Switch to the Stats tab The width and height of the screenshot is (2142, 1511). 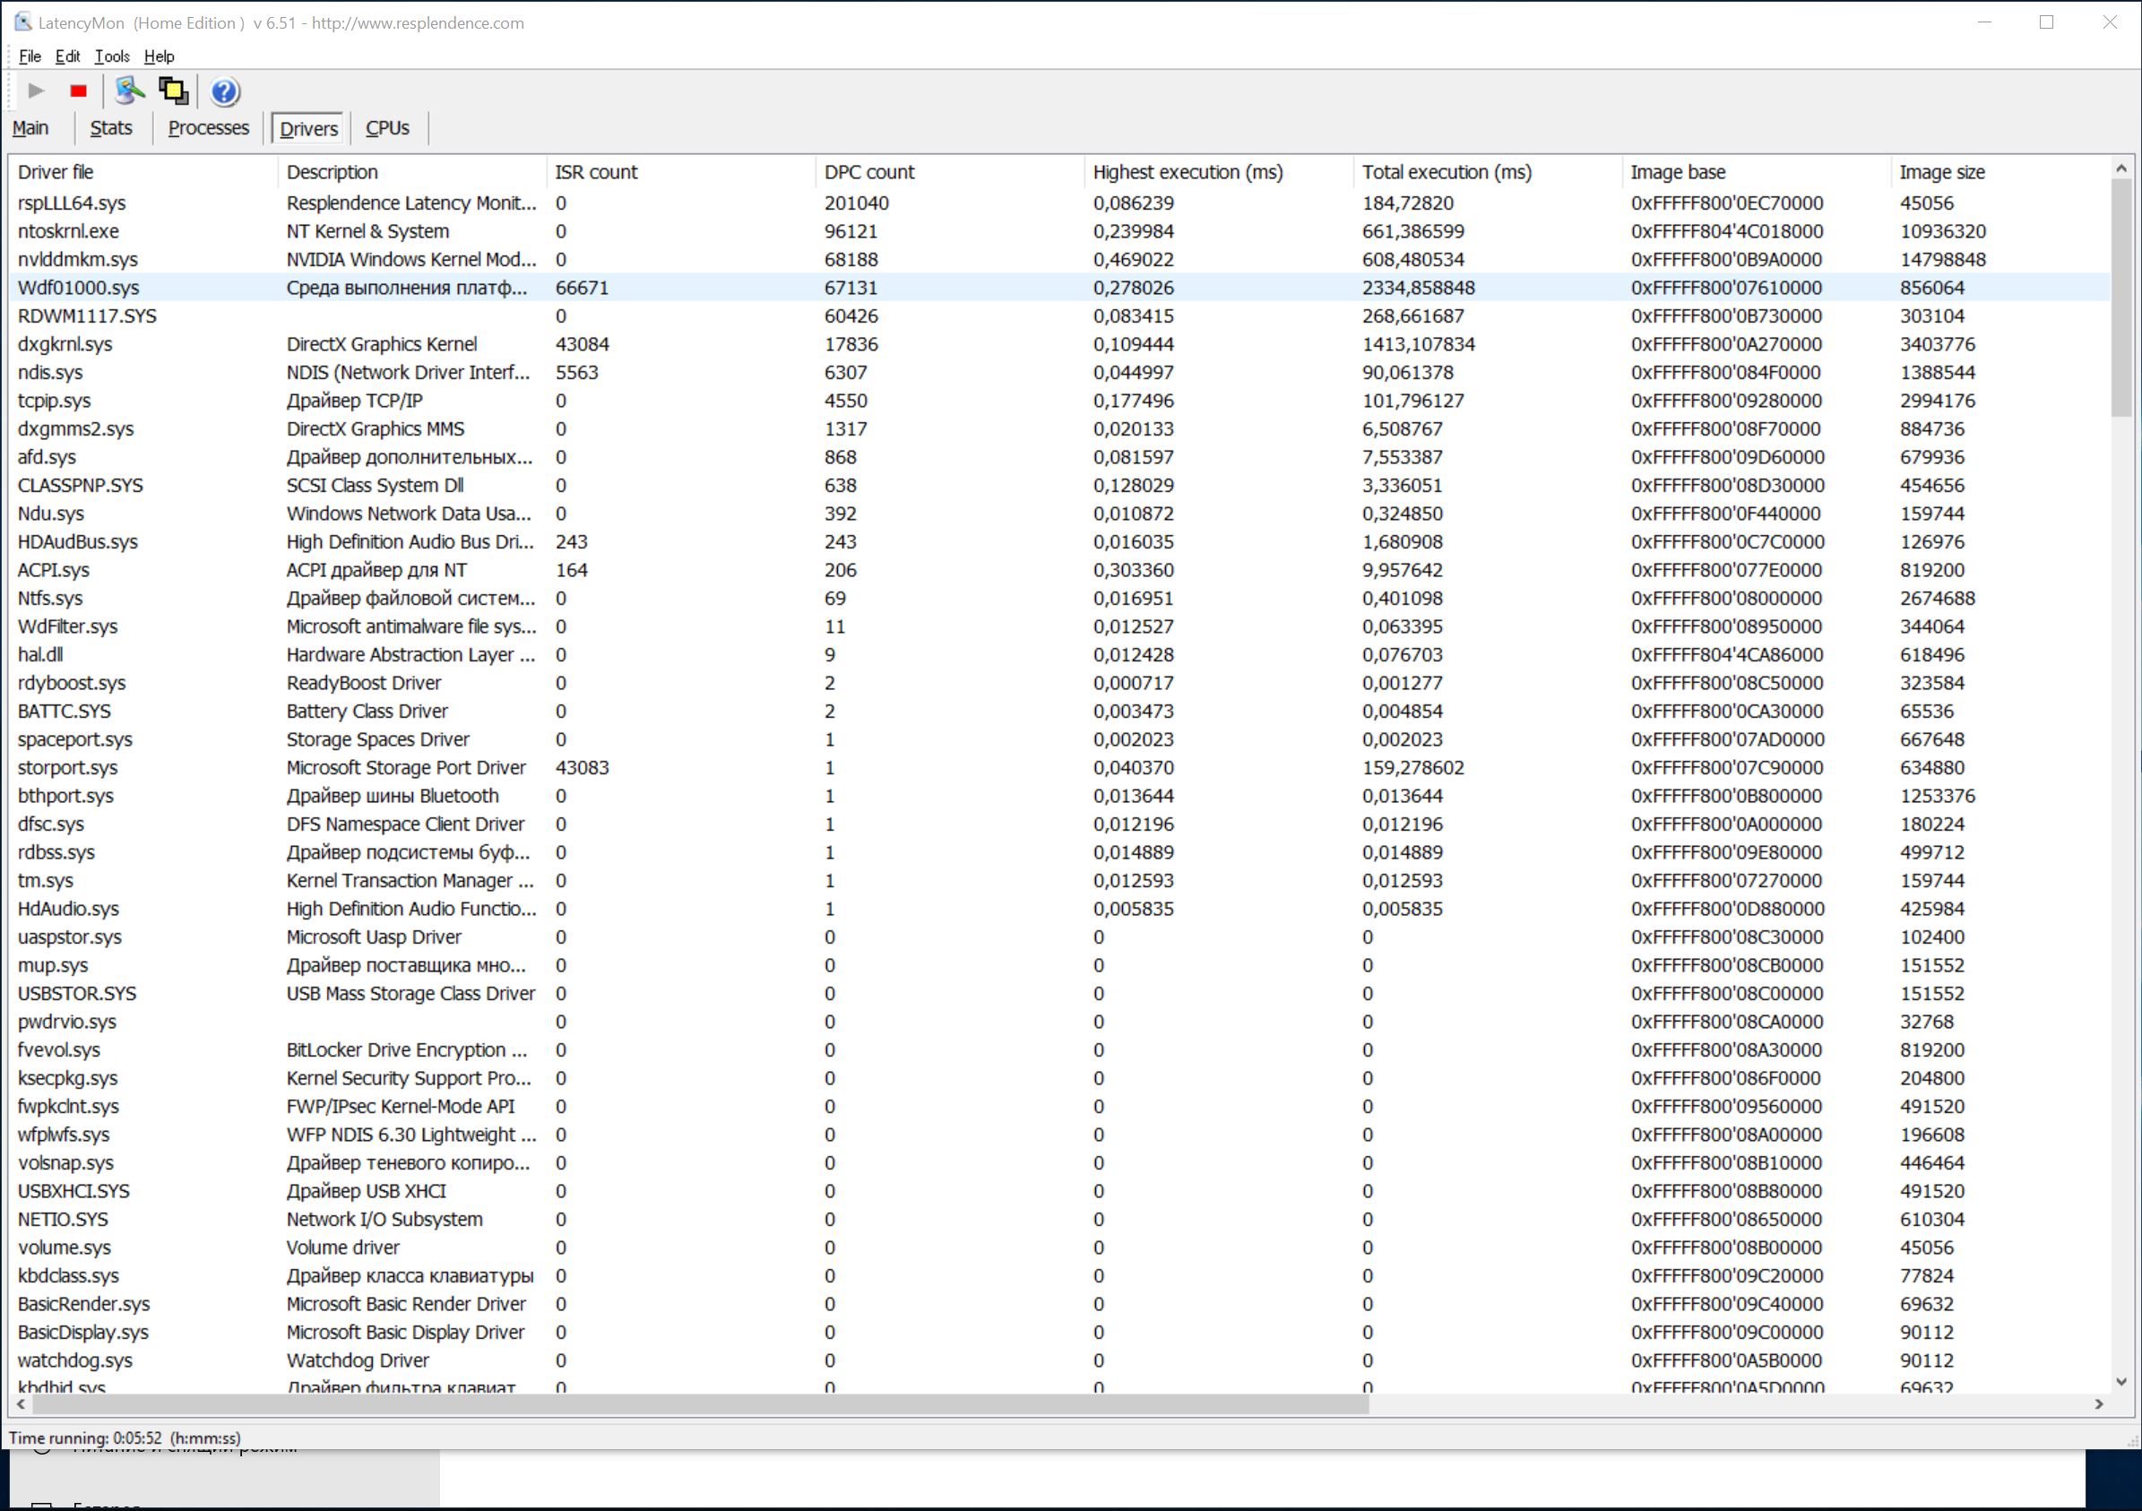point(111,128)
